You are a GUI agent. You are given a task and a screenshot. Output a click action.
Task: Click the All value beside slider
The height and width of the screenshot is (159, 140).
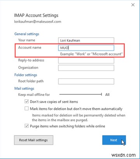coord(107,95)
